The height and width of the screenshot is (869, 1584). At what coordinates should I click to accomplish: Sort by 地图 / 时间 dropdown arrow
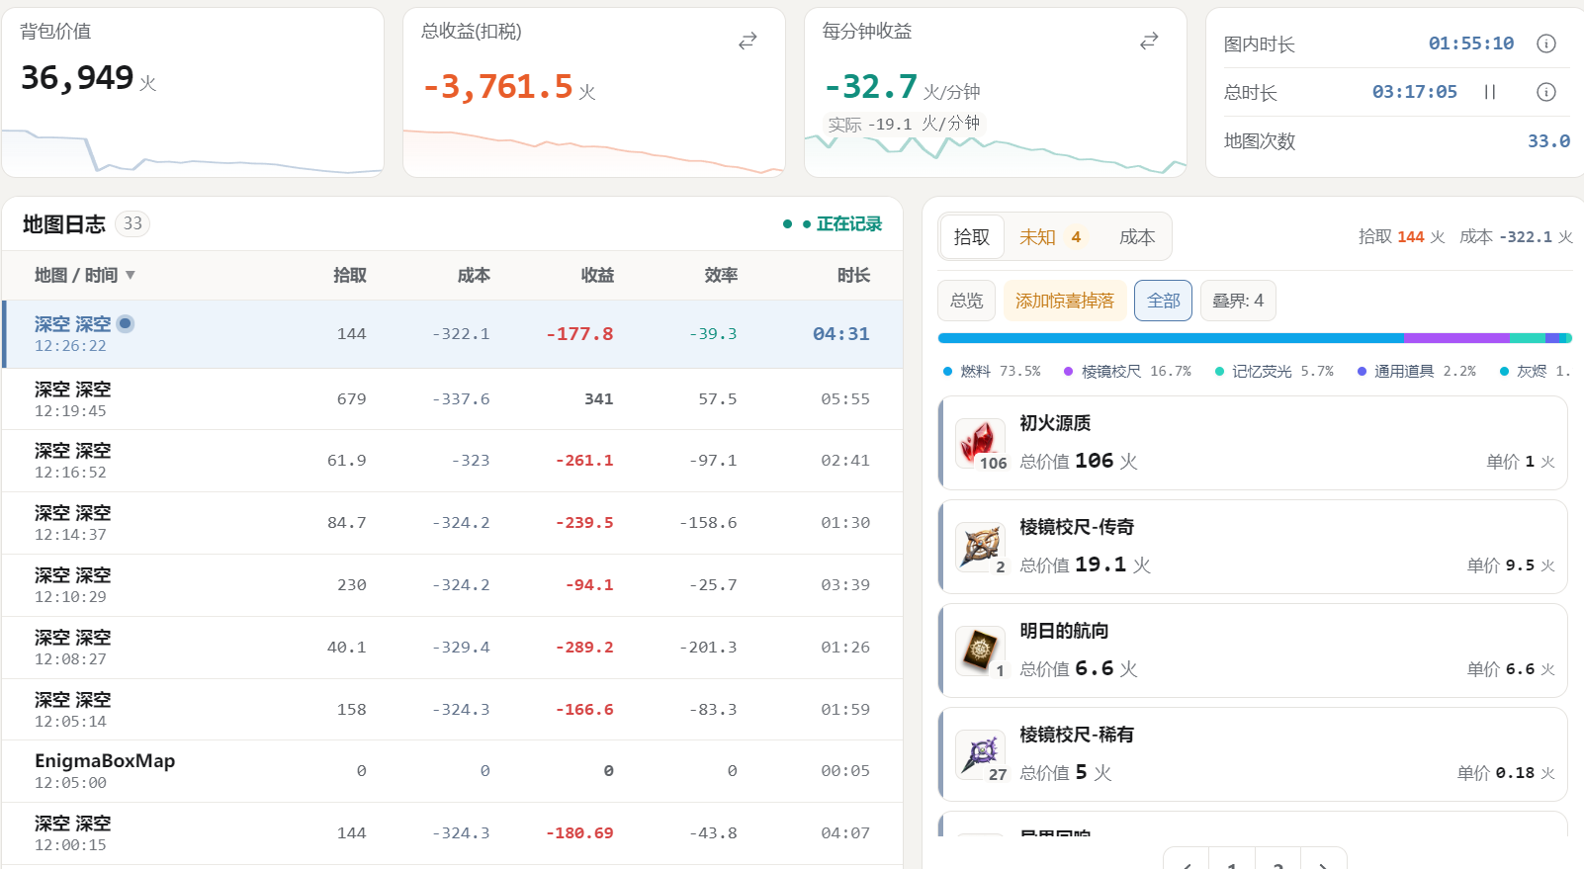131,275
